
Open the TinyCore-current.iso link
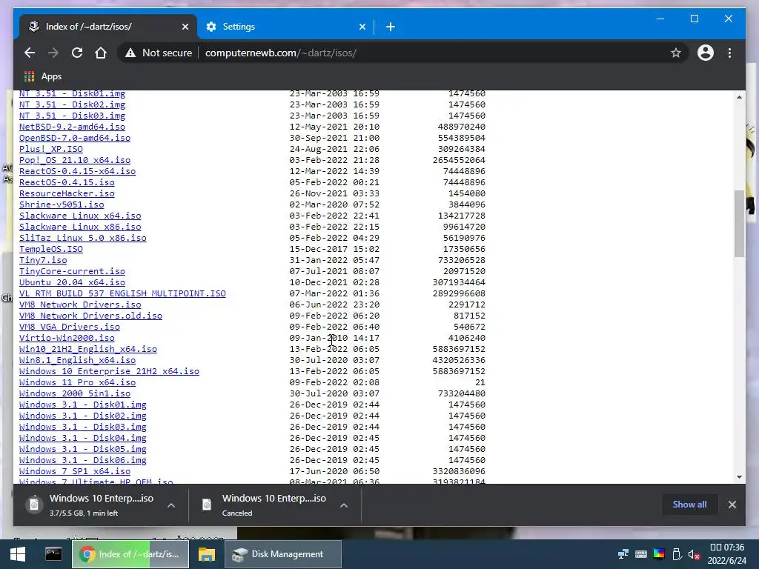[x=72, y=271]
